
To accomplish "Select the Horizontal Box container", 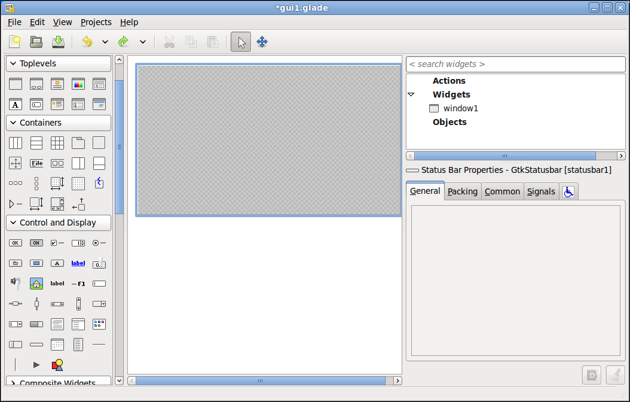I will point(16,143).
